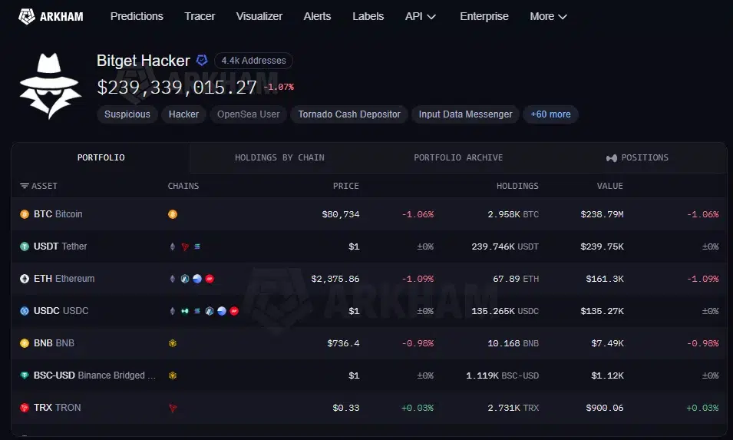
Task: Click the $2,375.86 ETH price
Action: coord(335,279)
